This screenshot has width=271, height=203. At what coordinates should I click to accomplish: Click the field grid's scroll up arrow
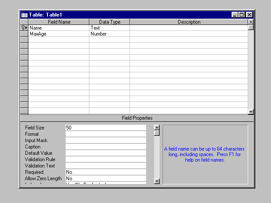251,22
